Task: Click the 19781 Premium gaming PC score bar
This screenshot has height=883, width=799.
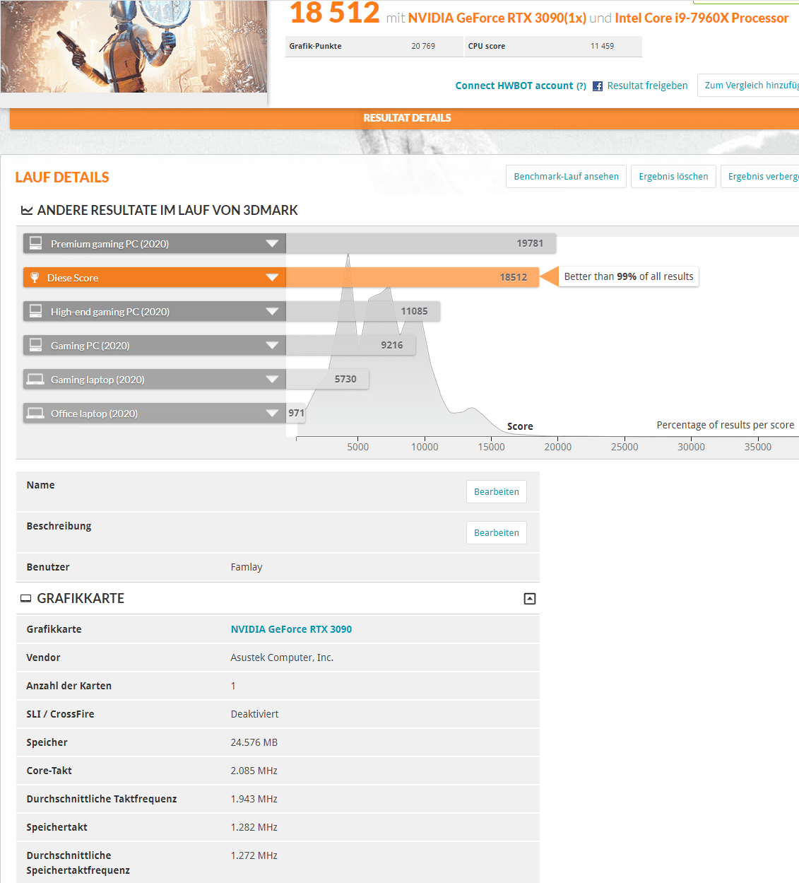Action: point(421,244)
